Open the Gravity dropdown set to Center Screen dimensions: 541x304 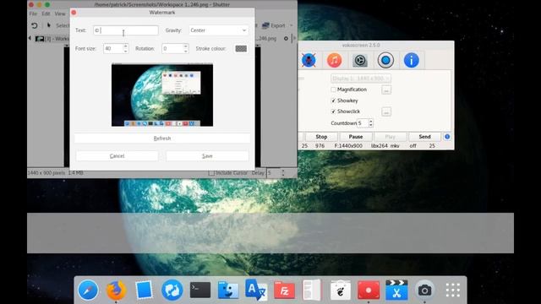218,30
